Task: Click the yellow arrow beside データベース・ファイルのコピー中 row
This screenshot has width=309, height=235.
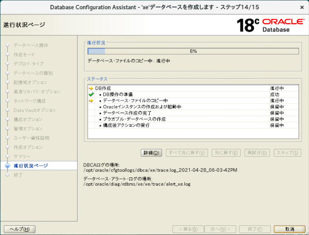Action: (x=91, y=101)
